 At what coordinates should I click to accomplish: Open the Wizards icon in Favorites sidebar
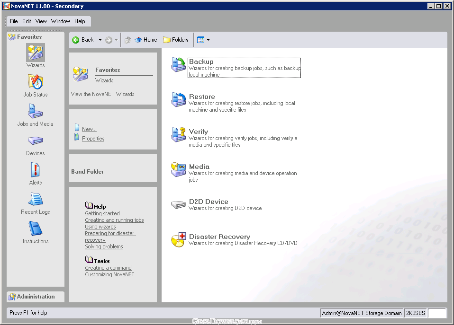click(36, 53)
